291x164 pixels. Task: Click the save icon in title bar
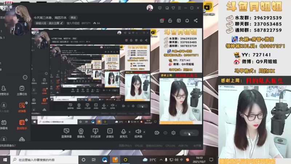[x=167, y=8]
